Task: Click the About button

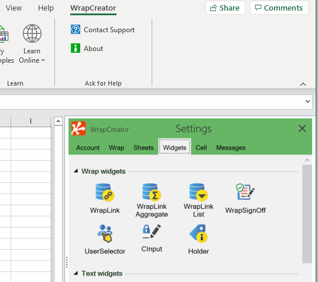Action: coord(87,48)
